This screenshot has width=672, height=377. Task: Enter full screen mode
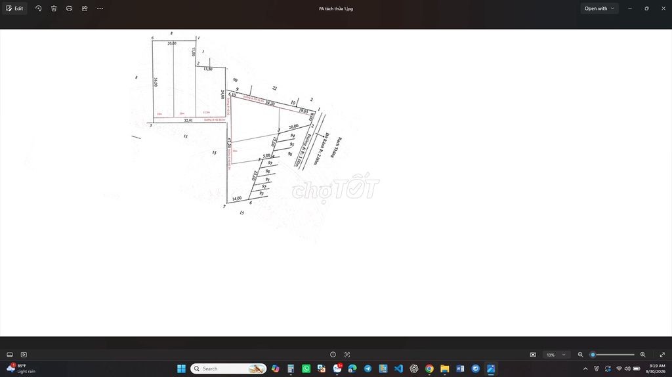point(662,355)
